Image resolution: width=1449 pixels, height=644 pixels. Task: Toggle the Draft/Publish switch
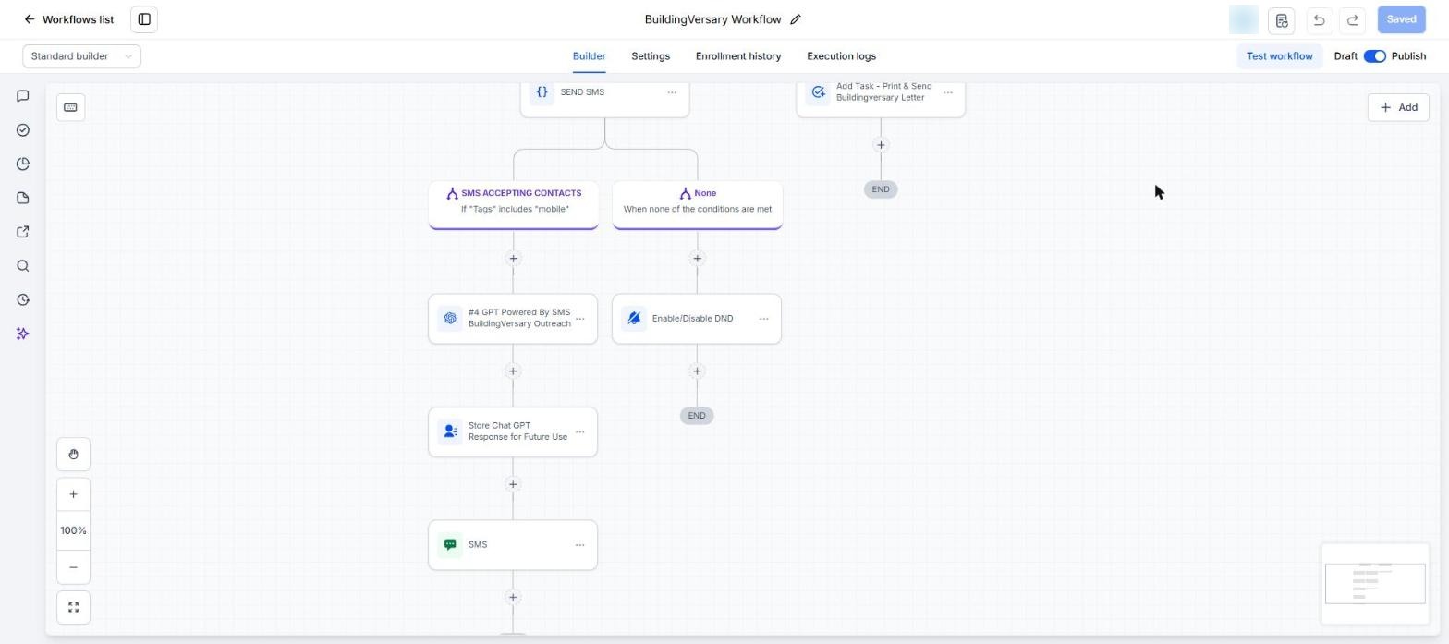[1374, 56]
